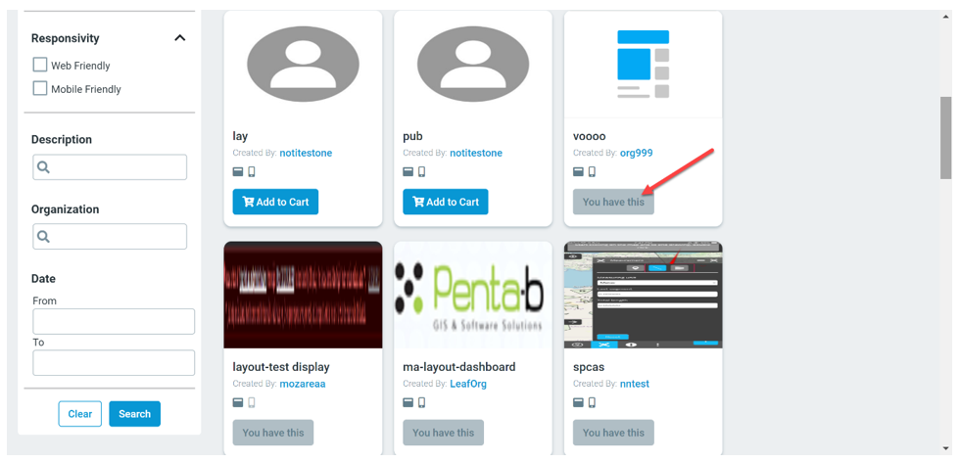Click mobile icon on layout-test display card

click(252, 402)
